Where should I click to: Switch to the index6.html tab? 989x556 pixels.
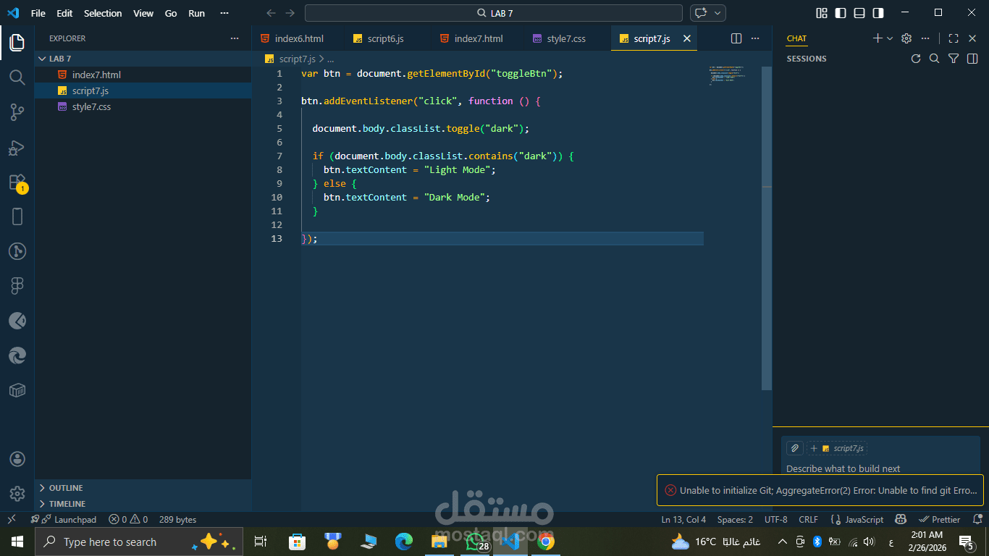[x=298, y=38]
